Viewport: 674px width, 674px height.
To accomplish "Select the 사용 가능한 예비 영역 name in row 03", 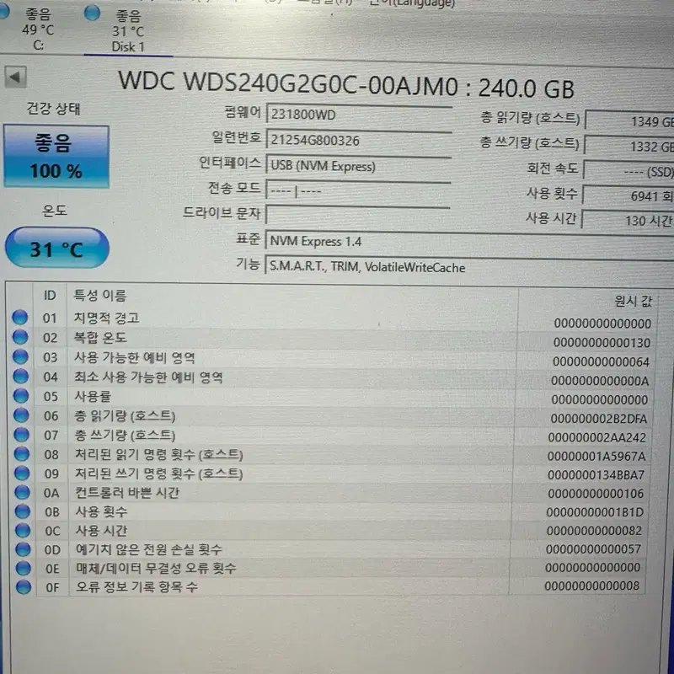I will [135, 357].
